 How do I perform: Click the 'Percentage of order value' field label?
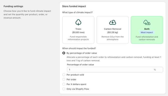[x=80, y=65]
